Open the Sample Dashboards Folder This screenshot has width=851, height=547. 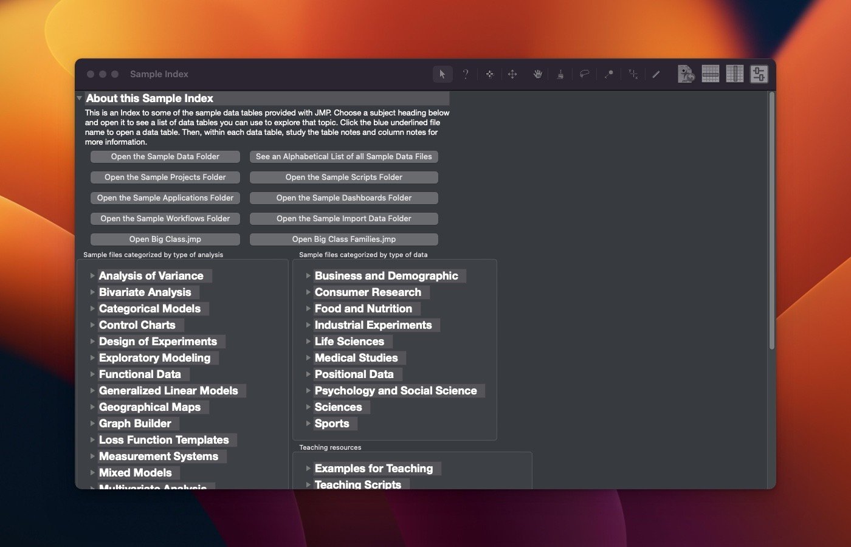[x=344, y=198]
